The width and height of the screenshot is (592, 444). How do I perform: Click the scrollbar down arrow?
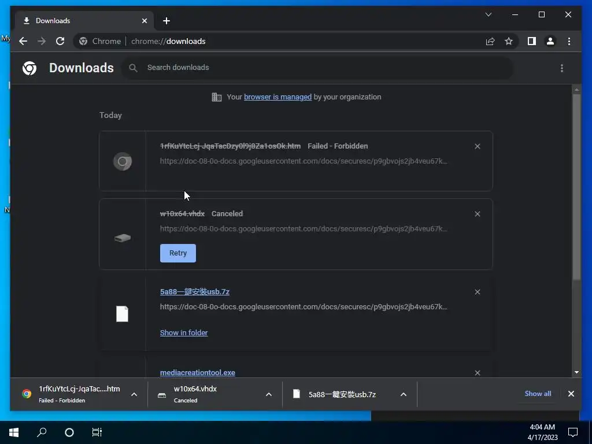point(576,372)
